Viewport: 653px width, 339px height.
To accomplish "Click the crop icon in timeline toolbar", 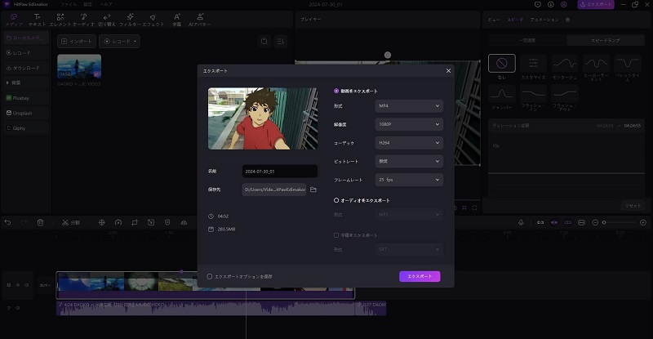I will coord(135,222).
